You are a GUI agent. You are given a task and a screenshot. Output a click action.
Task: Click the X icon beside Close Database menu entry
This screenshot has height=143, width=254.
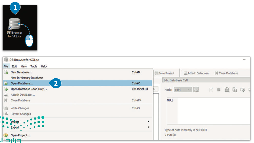(6, 100)
